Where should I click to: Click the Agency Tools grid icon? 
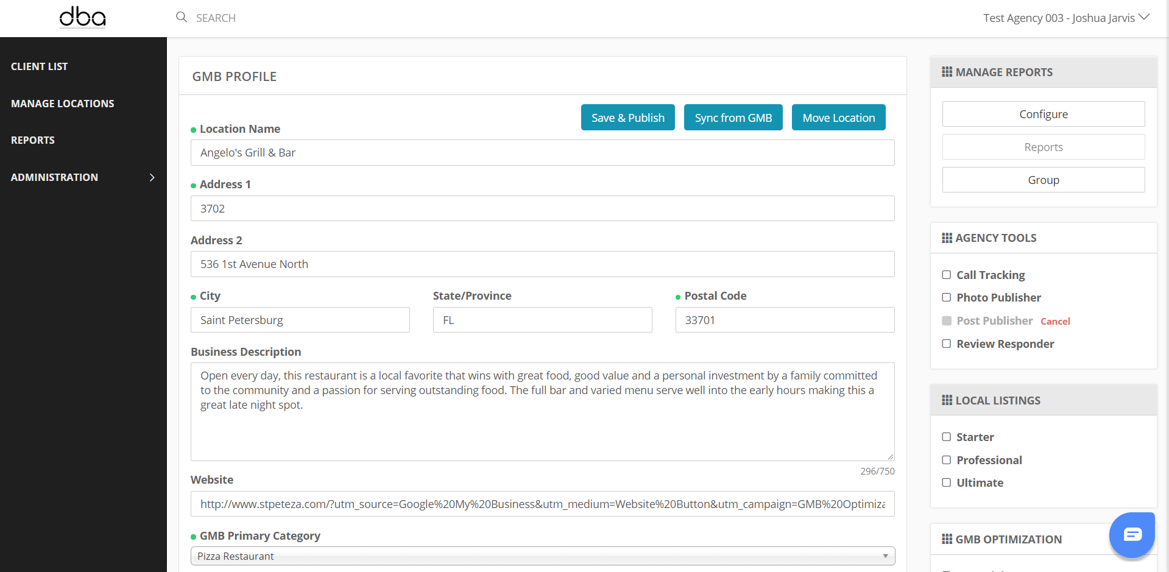pos(947,238)
